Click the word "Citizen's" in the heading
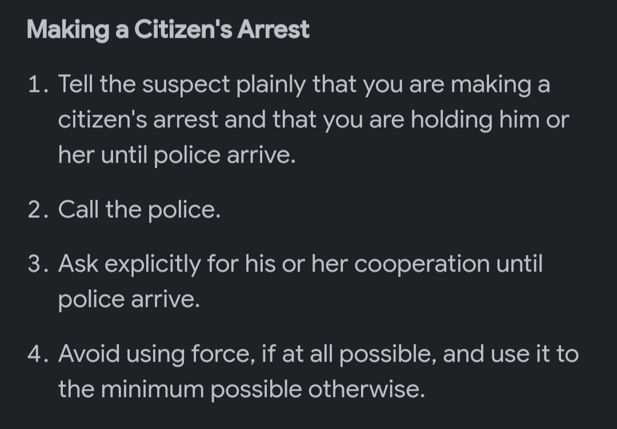617x429 pixels. 183,30
